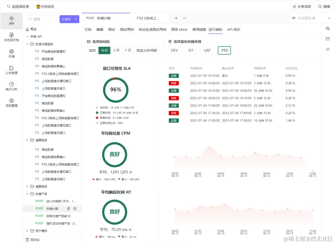Click the eye icon beside 未设置环境

coord(294,18)
